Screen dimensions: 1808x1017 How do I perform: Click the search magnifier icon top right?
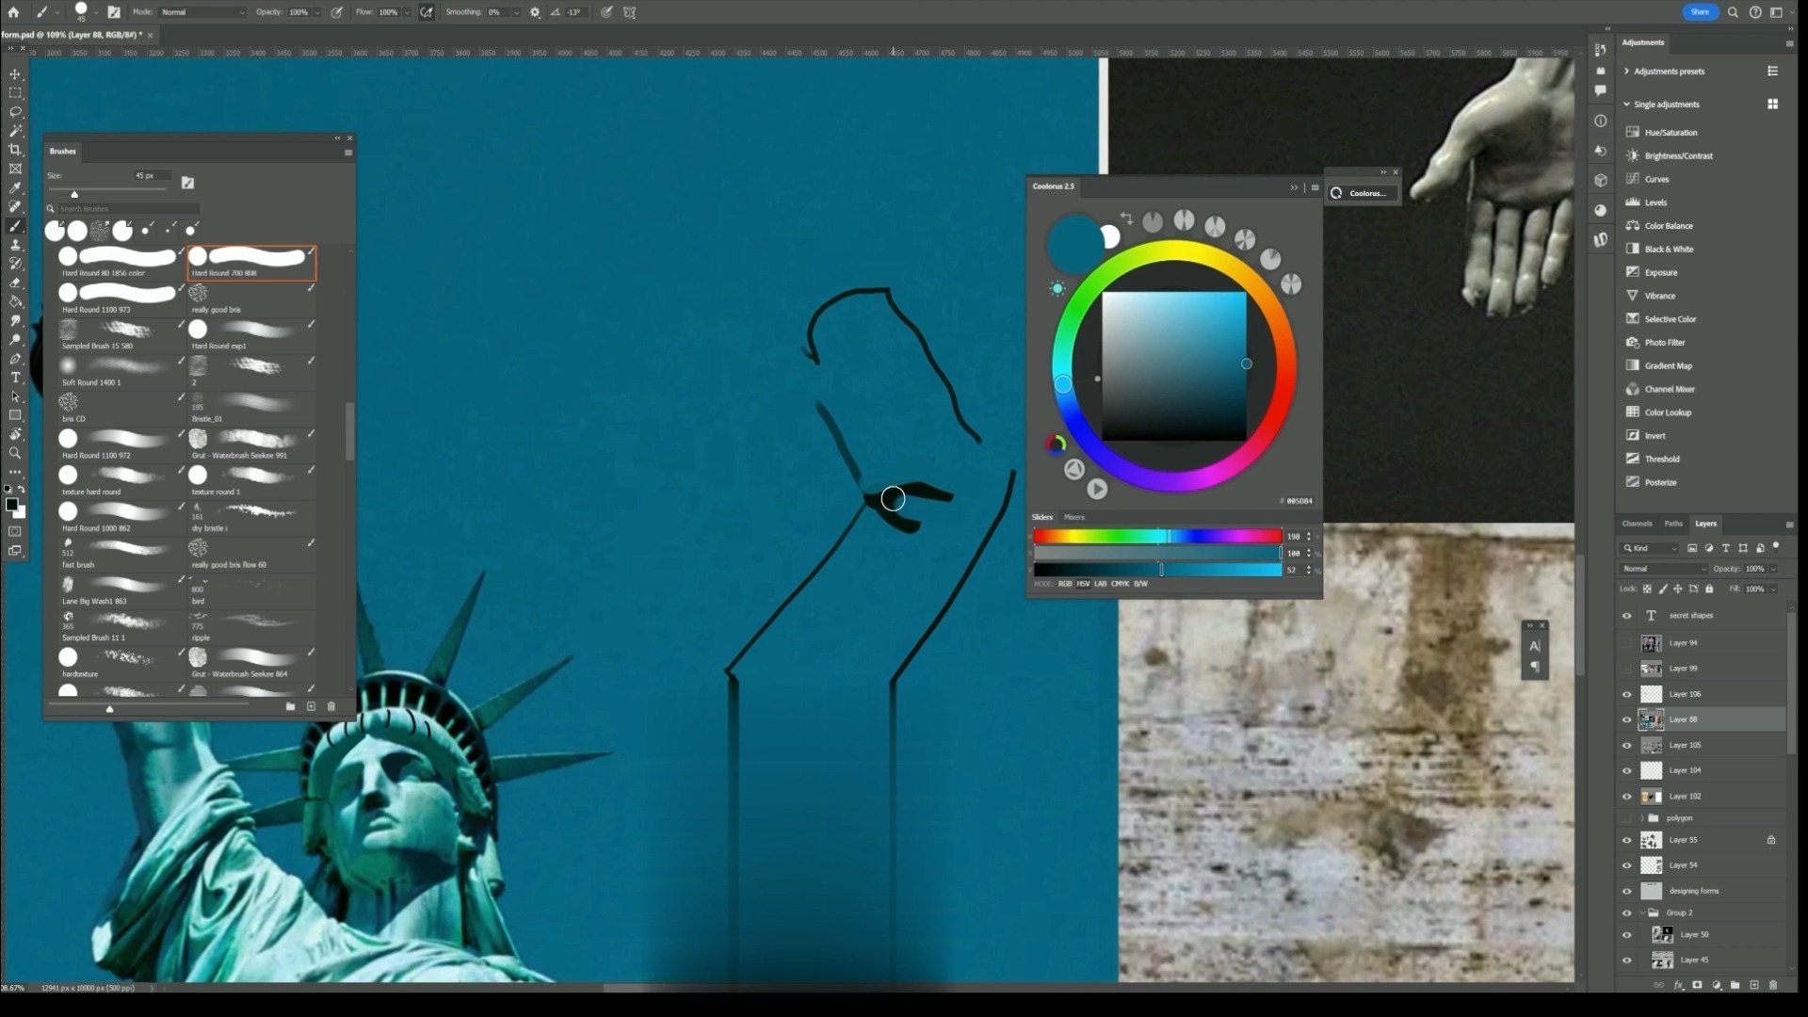click(x=1733, y=12)
